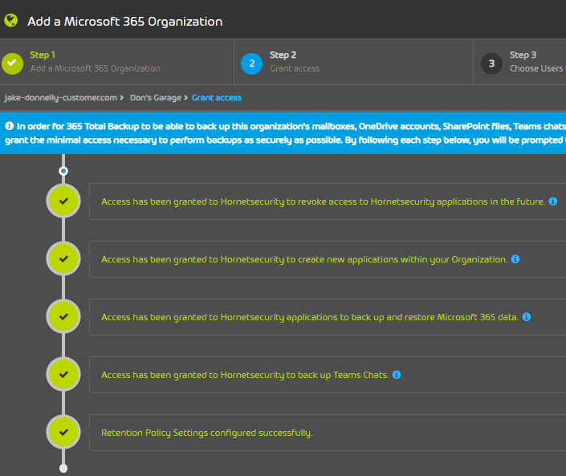Click the checkmark circle for back up and restore step

[x=63, y=316]
